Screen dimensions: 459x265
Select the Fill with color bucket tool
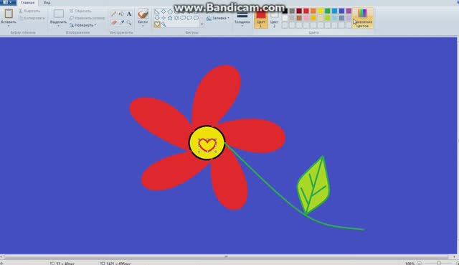[x=121, y=14]
